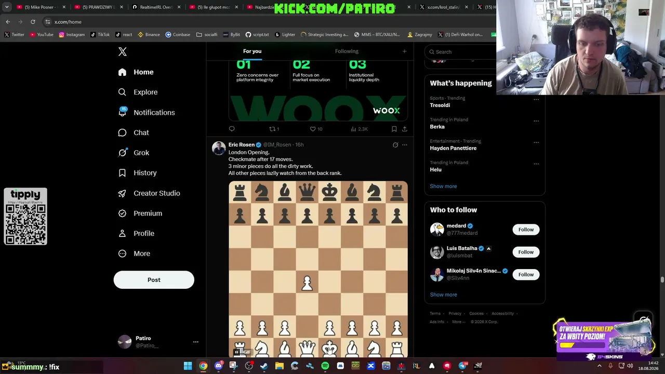Viewport: 665px width, 374px height.
Task: Open Hayden Panettiere trending topic
Action: [x=453, y=148]
